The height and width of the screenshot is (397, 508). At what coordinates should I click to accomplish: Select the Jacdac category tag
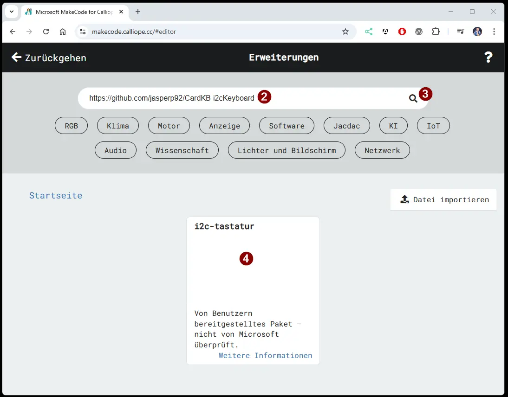[346, 126]
